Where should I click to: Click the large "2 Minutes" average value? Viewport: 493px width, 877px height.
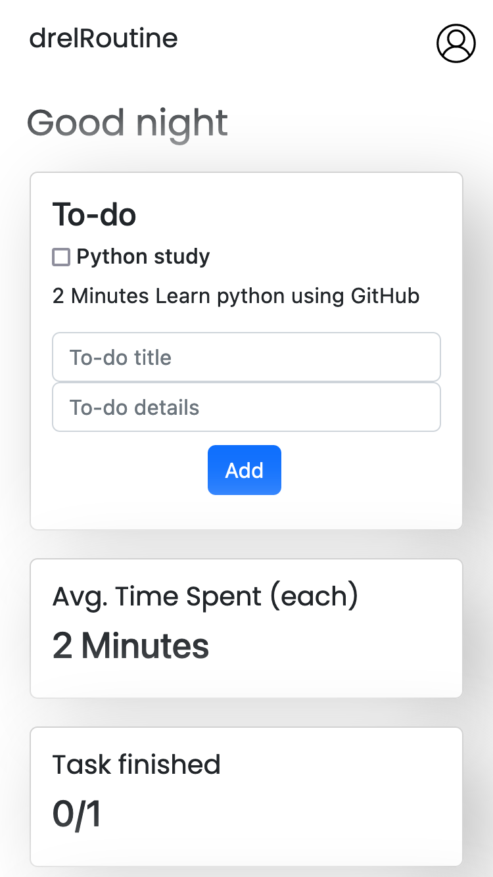pos(131,646)
